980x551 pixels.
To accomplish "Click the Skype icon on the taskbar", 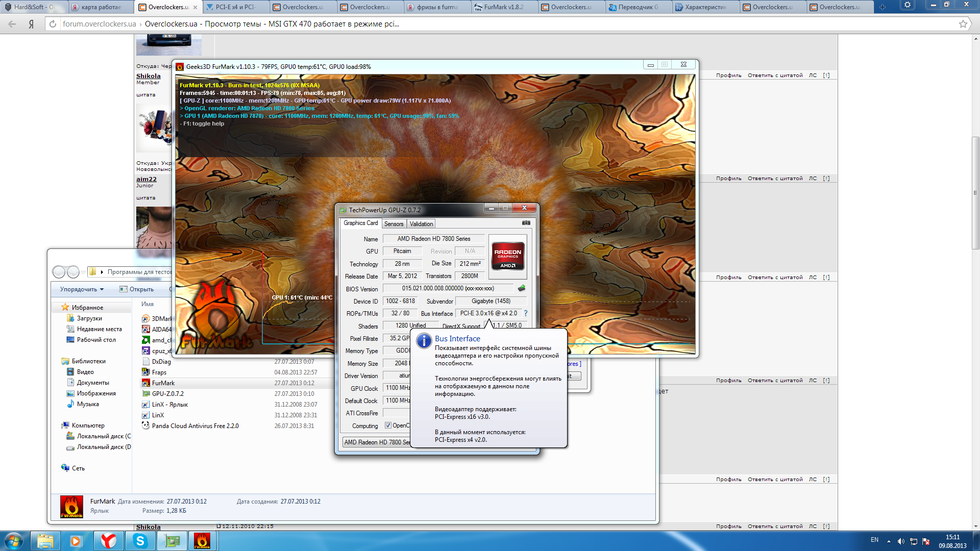I will coord(140,541).
